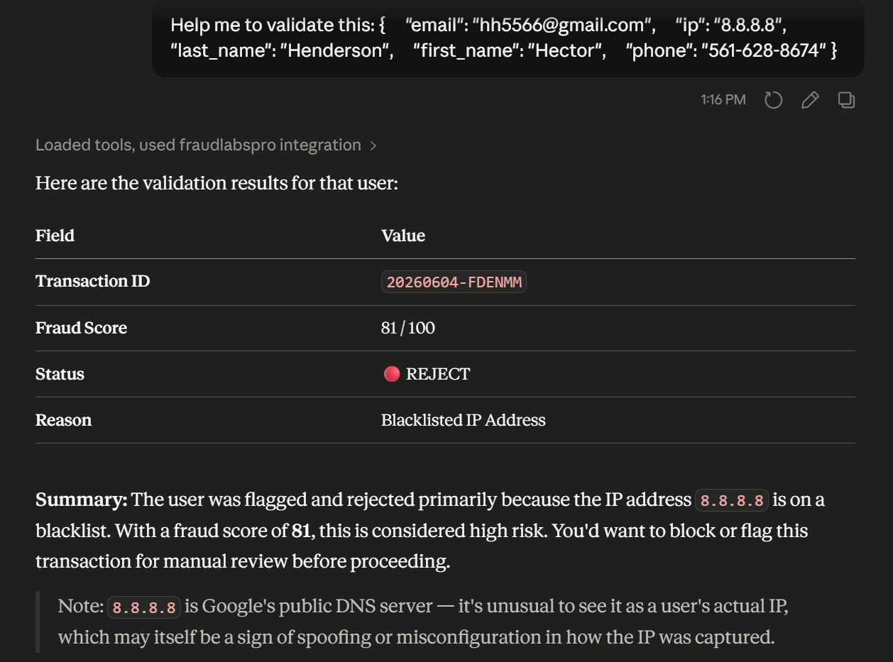Click the line "Here are the validation results for that user:"

point(217,184)
